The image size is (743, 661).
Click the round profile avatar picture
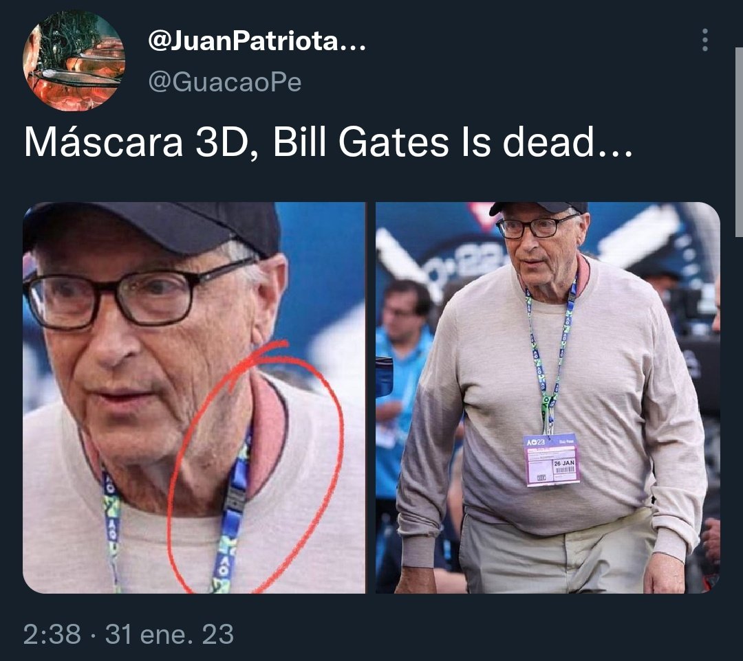tap(74, 60)
